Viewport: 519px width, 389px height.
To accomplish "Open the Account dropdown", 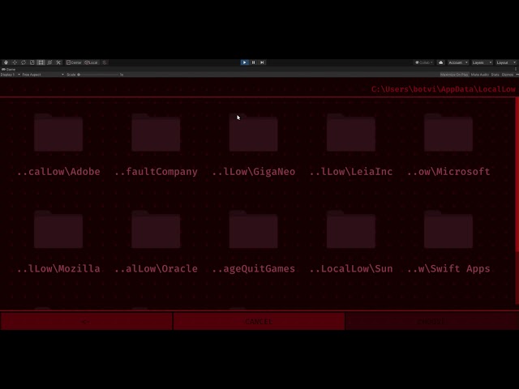I will pyautogui.click(x=458, y=62).
